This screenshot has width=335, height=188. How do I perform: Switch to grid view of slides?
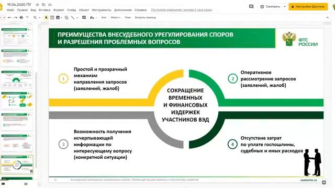pyautogui.click(x=26, y=184)
